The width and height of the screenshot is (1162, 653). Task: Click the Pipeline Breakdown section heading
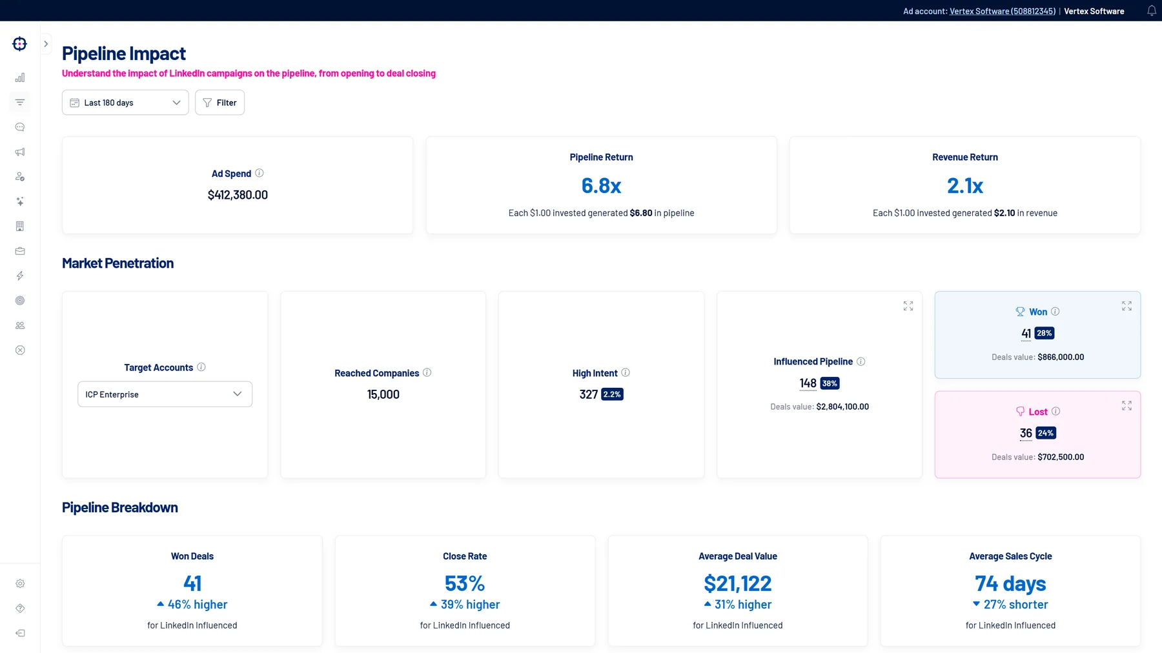click(120, 508)
